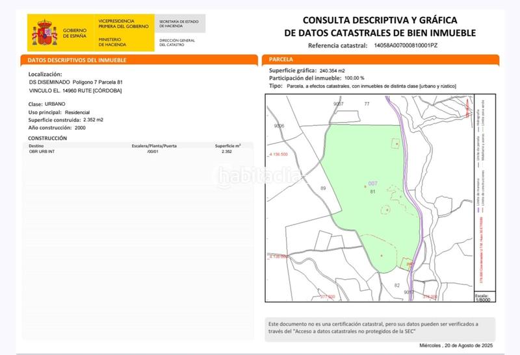The image size is (520, 355).
Task: Click the habitaclia watermark logo
Action: (259, 175)
